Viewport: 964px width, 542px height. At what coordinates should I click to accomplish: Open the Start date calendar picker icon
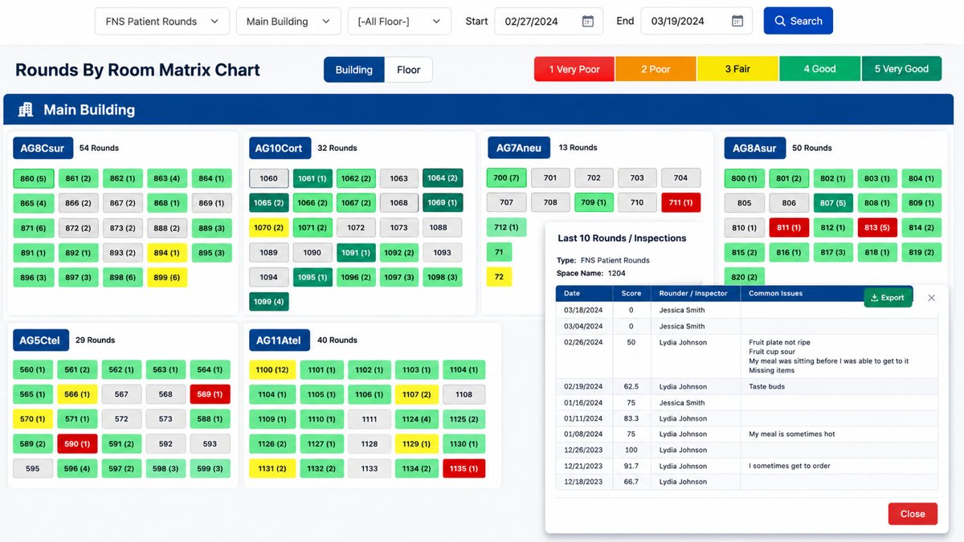(588, 21)
